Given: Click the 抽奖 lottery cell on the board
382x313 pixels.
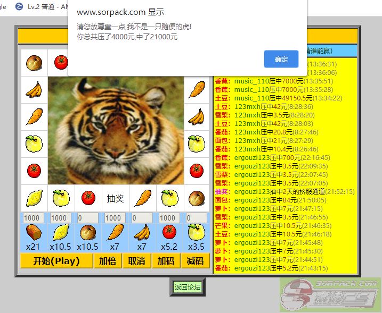Looking at the screenshot, I should 115,198.
